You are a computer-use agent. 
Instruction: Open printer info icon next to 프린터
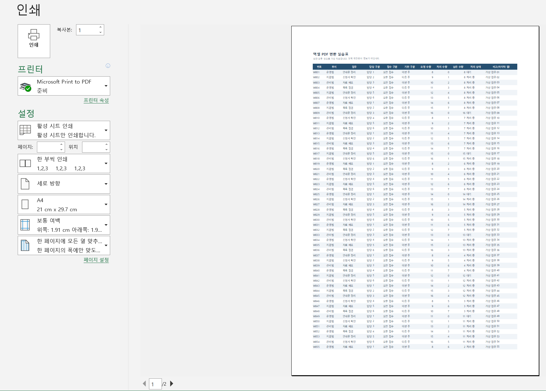pos(108,66)
